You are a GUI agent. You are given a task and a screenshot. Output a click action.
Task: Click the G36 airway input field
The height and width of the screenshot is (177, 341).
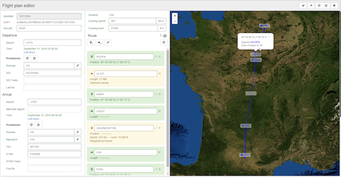[x=125, y=152]
